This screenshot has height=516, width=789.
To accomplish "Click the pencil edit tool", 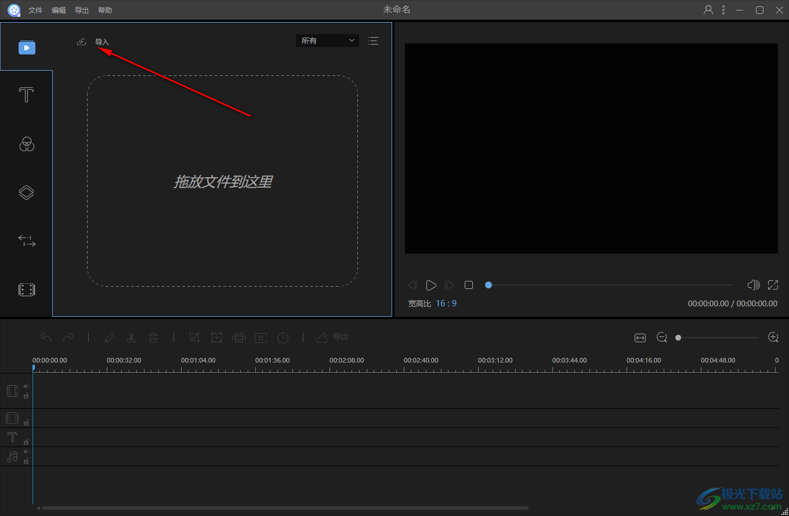I will pos(110,337).
